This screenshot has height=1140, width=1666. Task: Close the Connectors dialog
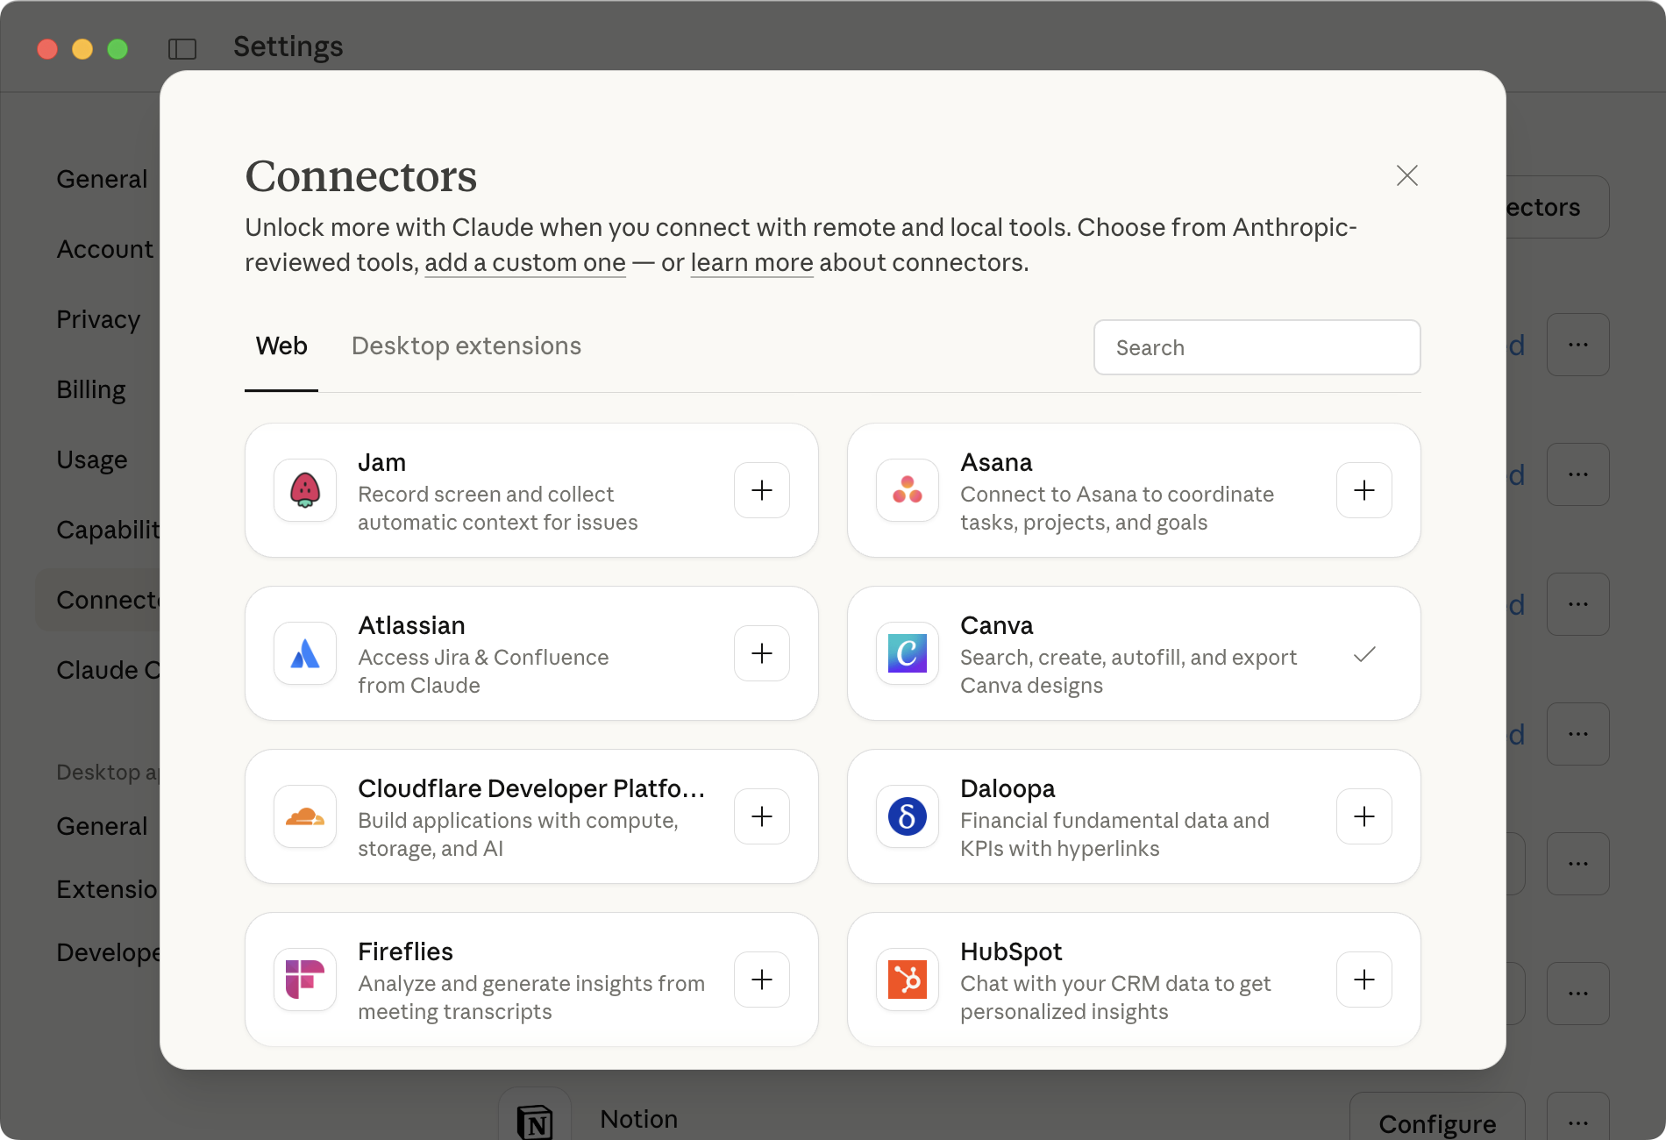tap(1406, 175)
